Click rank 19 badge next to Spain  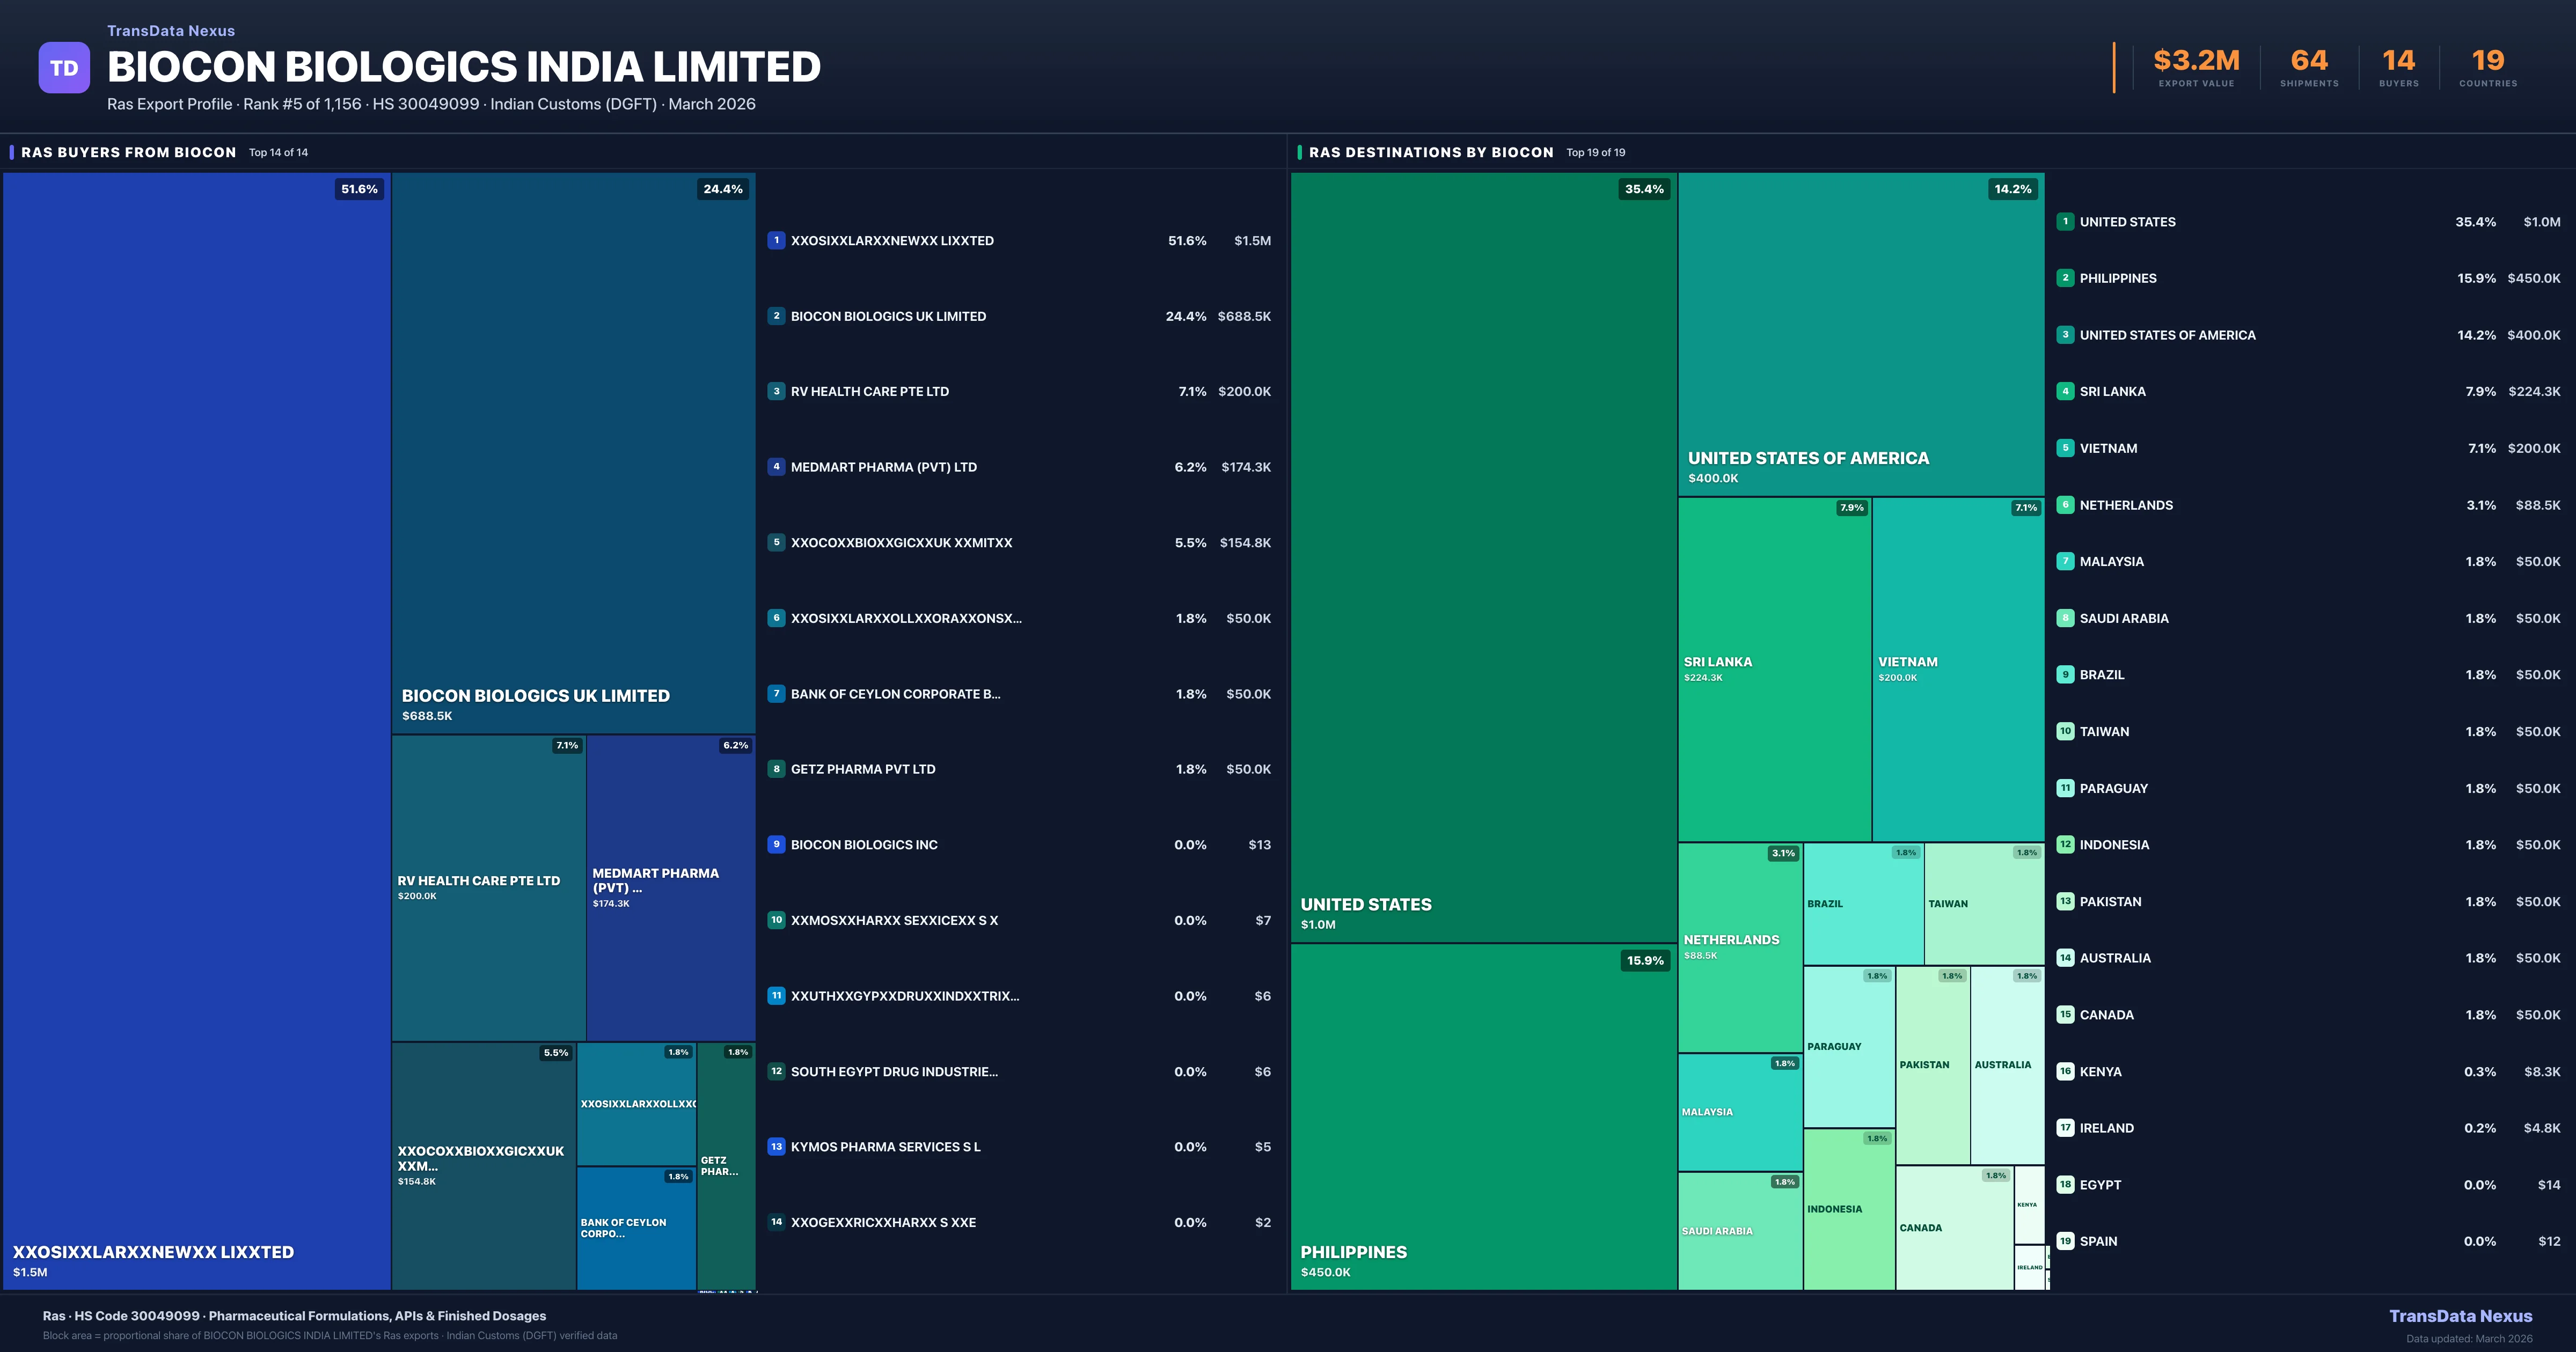point(2065,1241)
